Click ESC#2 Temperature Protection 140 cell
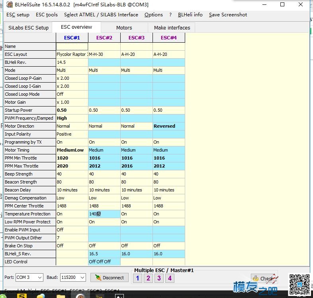Image resolution: width=313 pixels, height=298 pixels. point(104,214)
